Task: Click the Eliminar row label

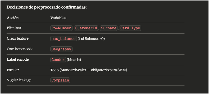Action: tap(14, 28)
